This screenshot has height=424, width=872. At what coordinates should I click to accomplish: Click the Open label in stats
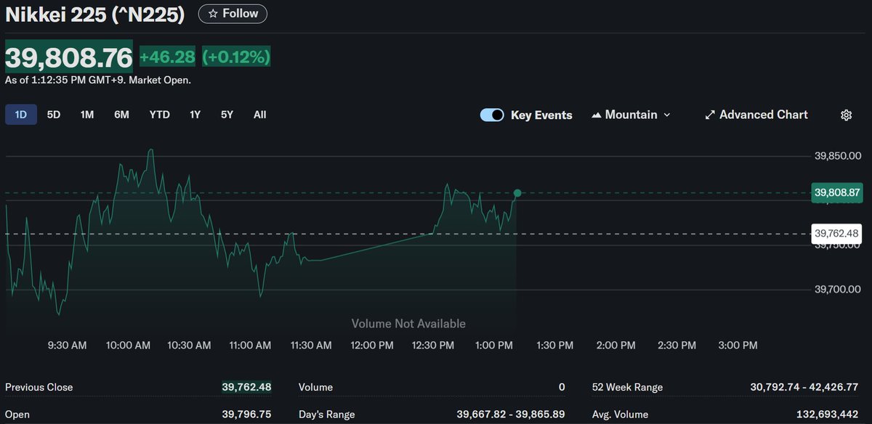(x=17, y=415)
